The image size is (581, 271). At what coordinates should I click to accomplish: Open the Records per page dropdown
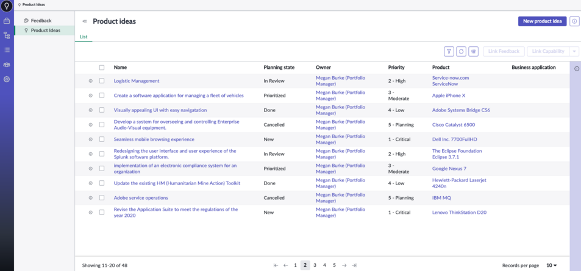(x=551, y=266)
